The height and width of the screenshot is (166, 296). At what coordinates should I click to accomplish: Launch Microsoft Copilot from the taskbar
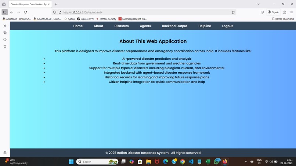[131, 162]
